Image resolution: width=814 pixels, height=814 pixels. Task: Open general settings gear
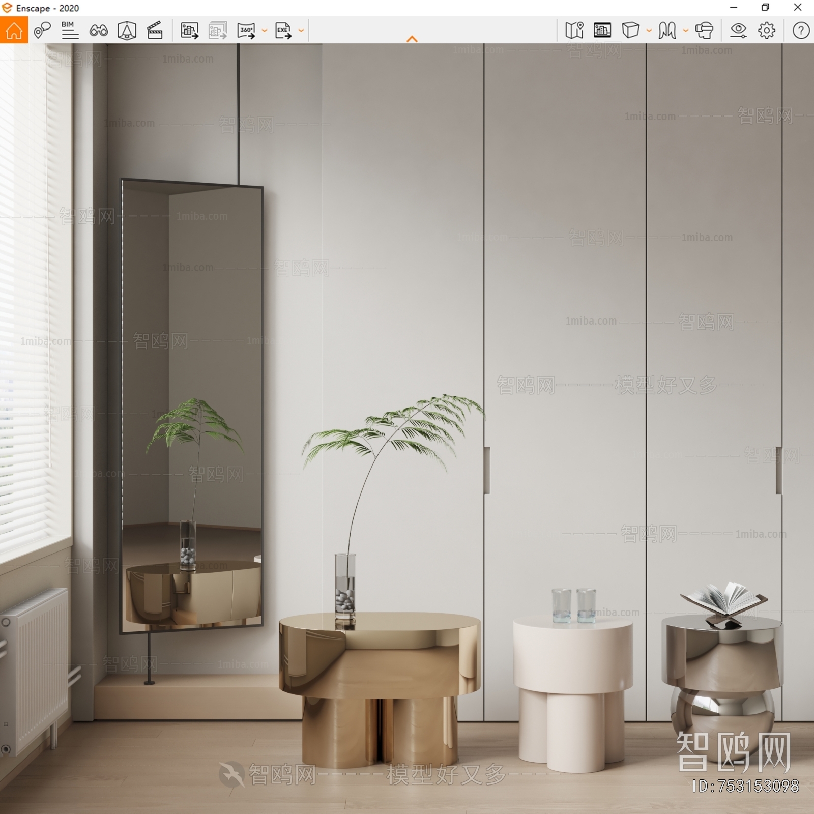click(x=767, y=31)
